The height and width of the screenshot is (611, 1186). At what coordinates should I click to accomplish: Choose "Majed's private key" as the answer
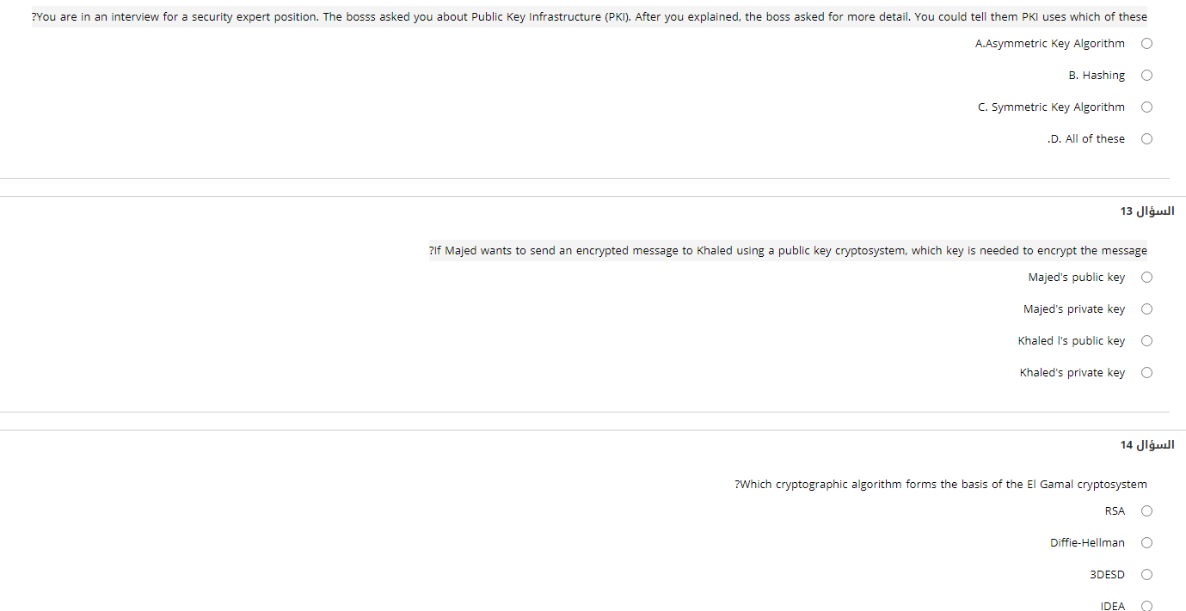point(1146,309)
